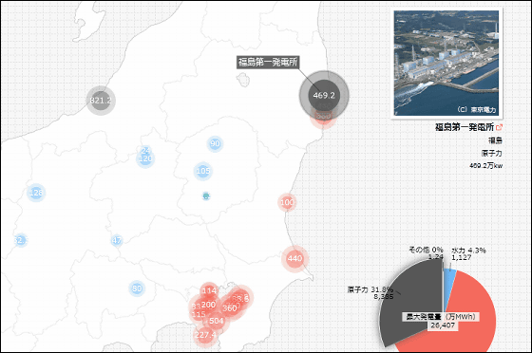Select the red 440 thermal marker
532x353 pixels.
[x=294, y=258]
